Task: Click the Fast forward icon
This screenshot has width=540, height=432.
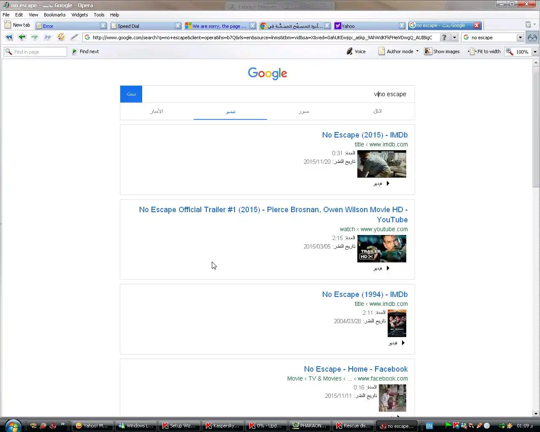Action: (x=48, y=37)
